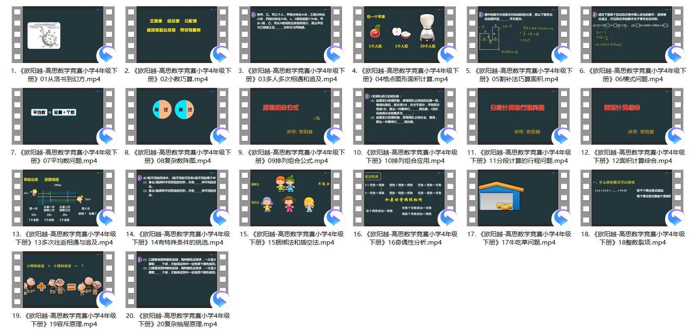The height and width of the screenshot is (330, 690).
Task: Open the 12面积计算综合 video thumbnail
Action: pos(632,116)
